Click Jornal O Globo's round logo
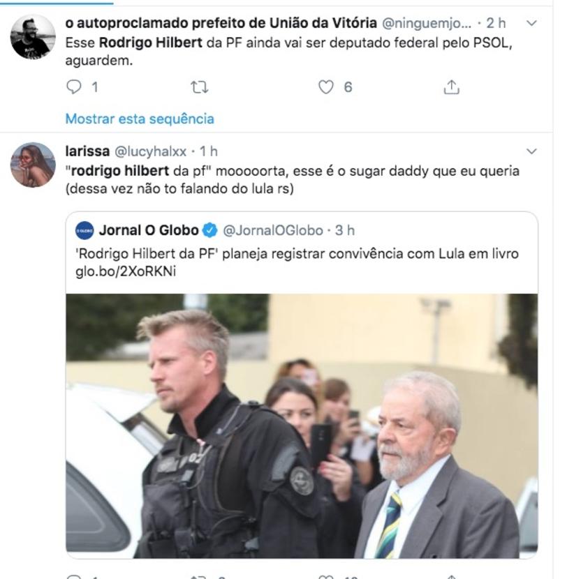The height and width of the screenshot is (579, 574). pos(84,230)
